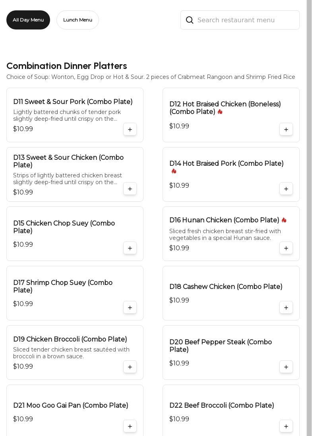Viewport: 312px width, 436px height.
Task: Click plus for D21 Moo Goo Gai Pan
Action: (x=130, y=426)
